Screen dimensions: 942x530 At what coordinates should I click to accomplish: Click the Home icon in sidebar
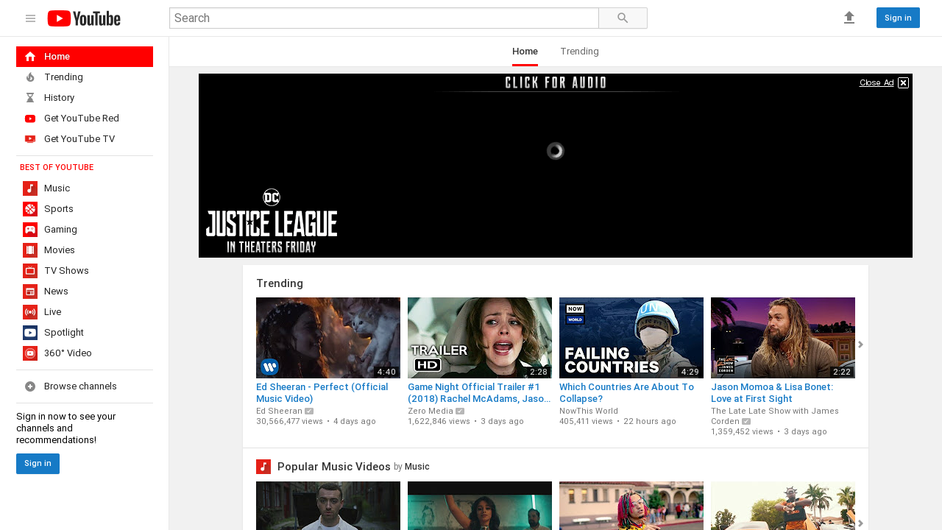pos(30,57)
